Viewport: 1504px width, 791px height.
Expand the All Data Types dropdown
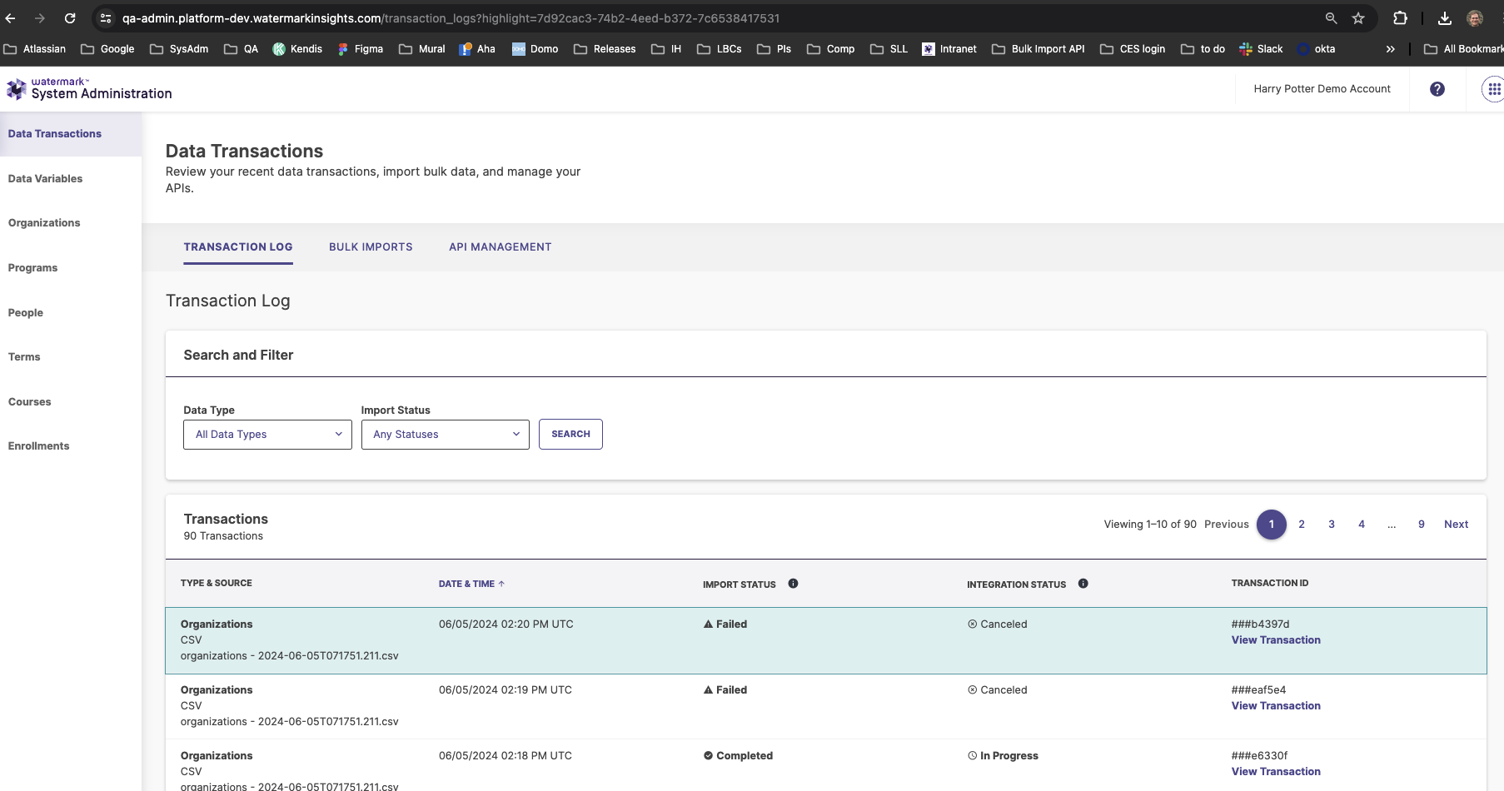(267, 435)
